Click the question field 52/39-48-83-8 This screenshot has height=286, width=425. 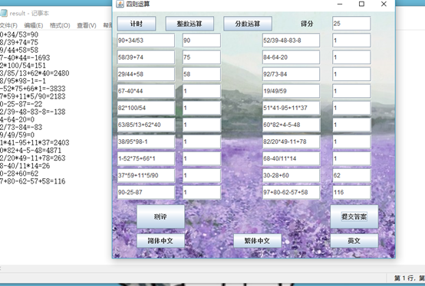[291, 41]
